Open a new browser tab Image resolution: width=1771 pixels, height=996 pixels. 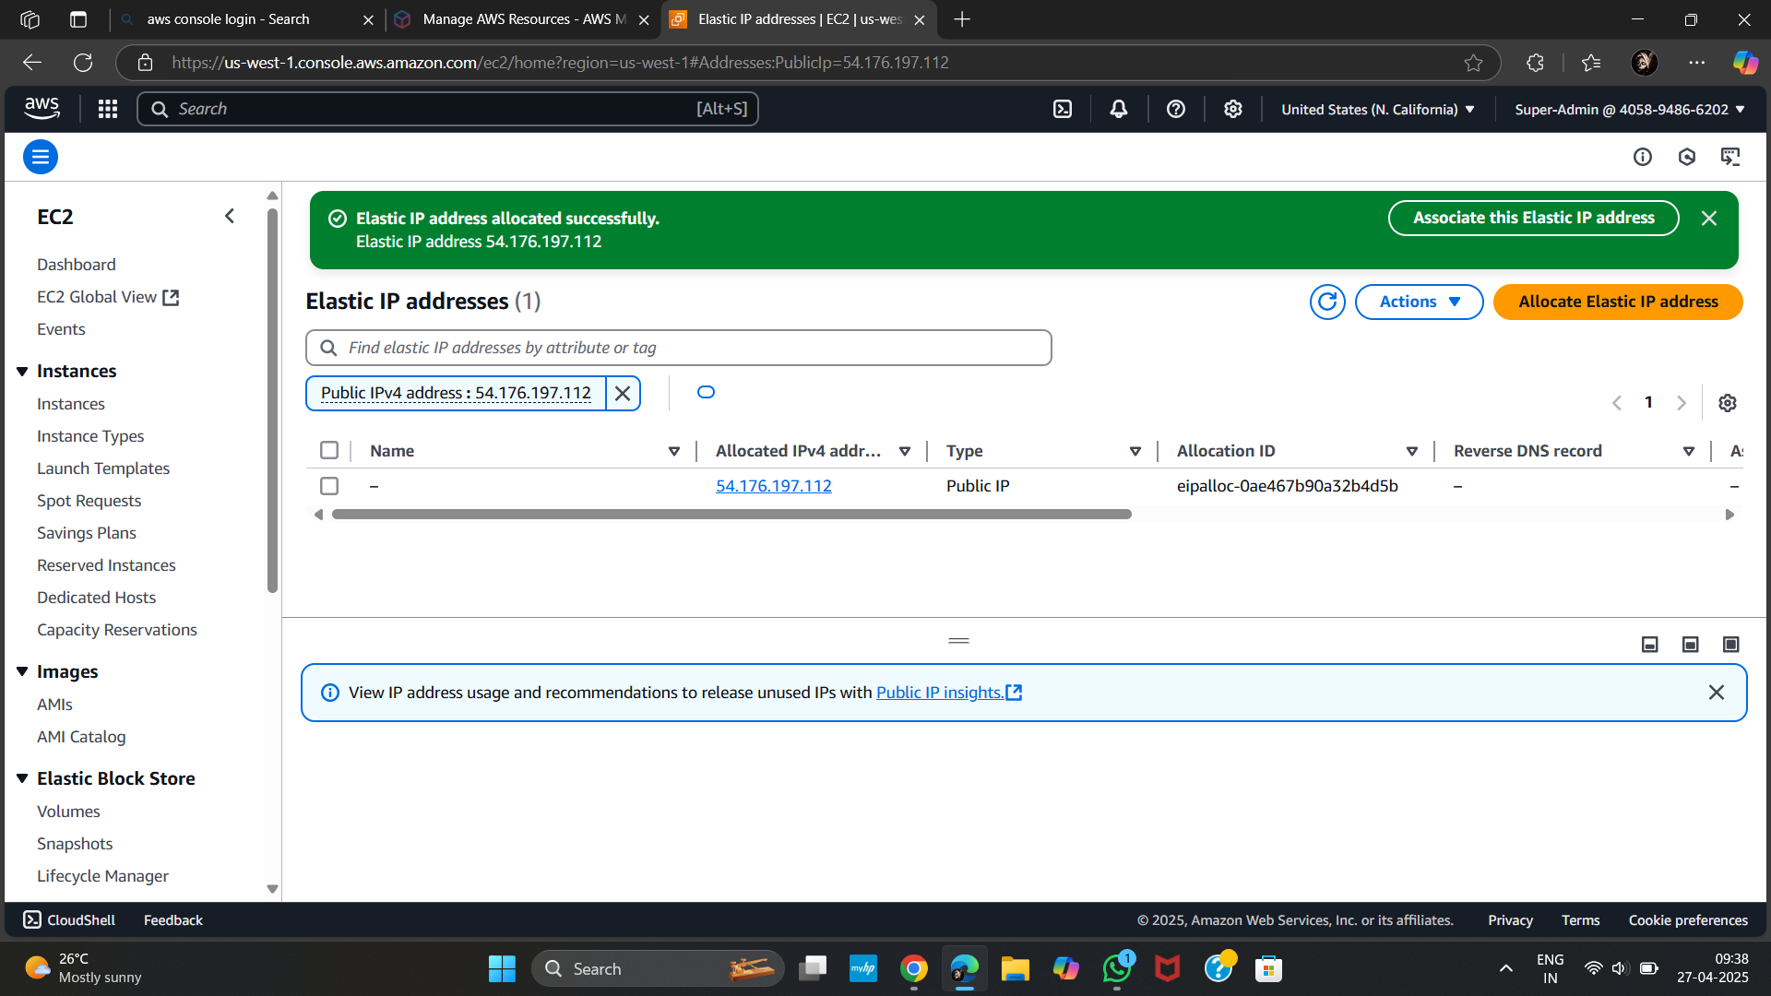(962, 18)
